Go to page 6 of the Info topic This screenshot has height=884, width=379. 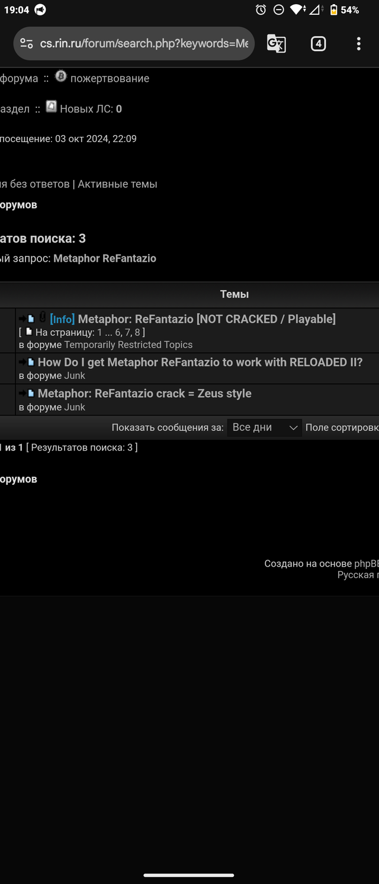click(118, 333)
